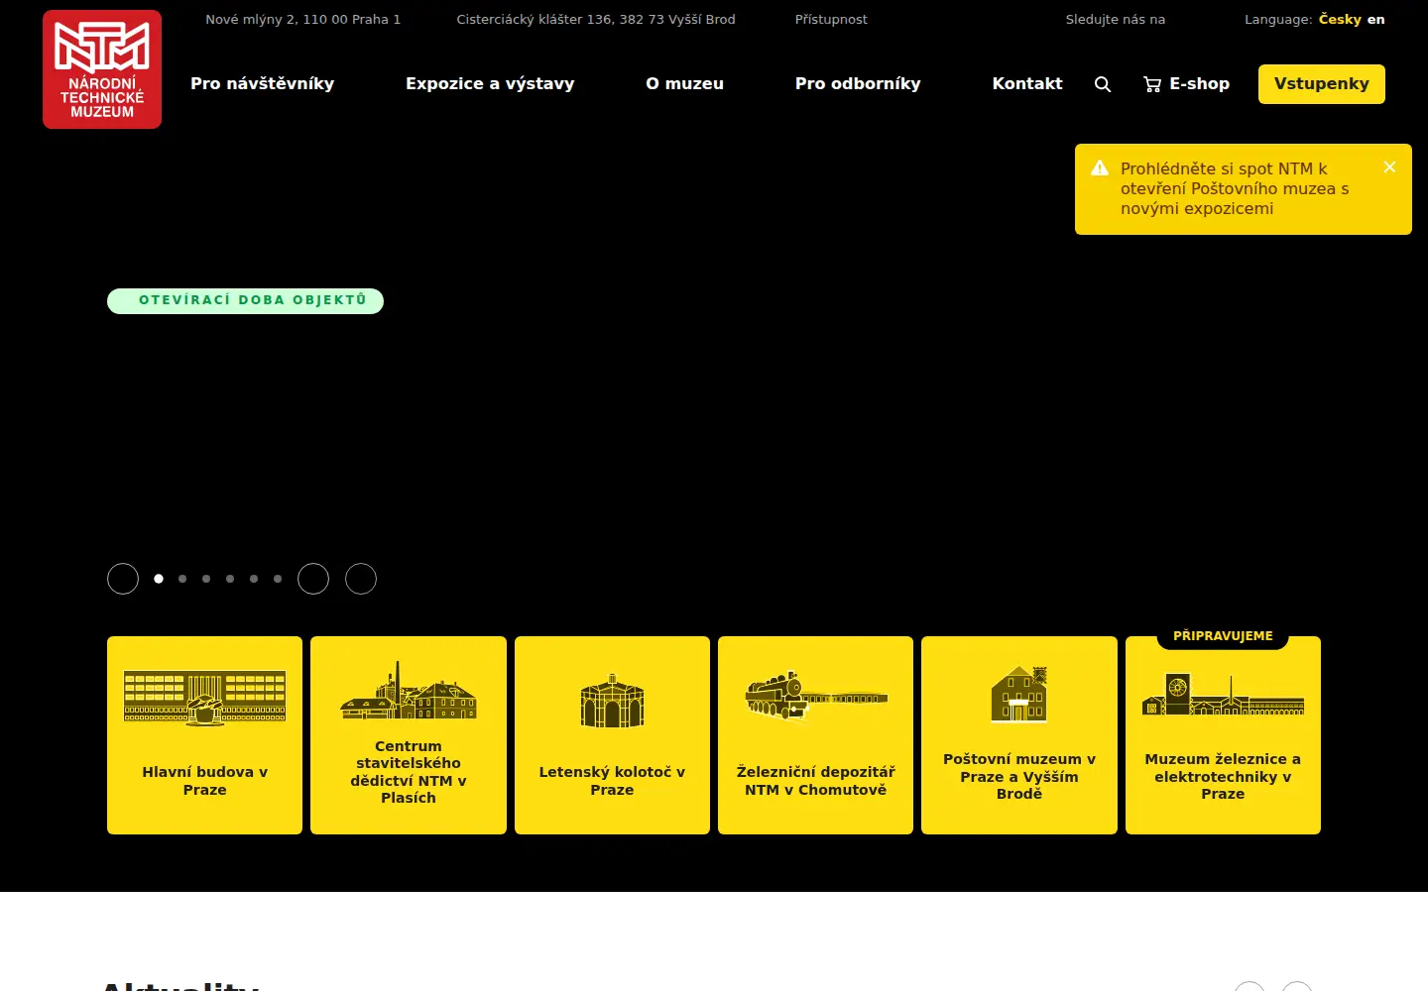Click the round carousel button before the dots

tap(123, 579)
